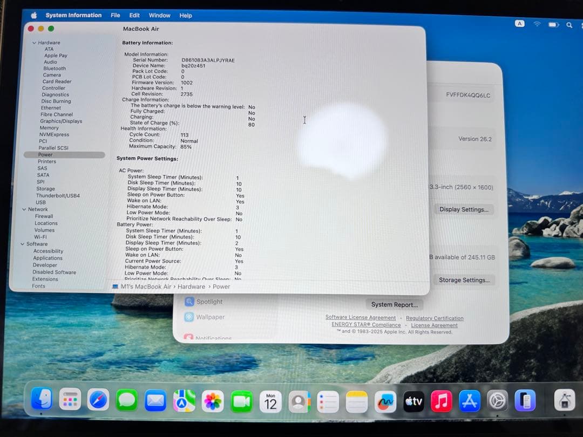Launch FaceTime from the Dock

pyautogui.click(x=241, y=400)
